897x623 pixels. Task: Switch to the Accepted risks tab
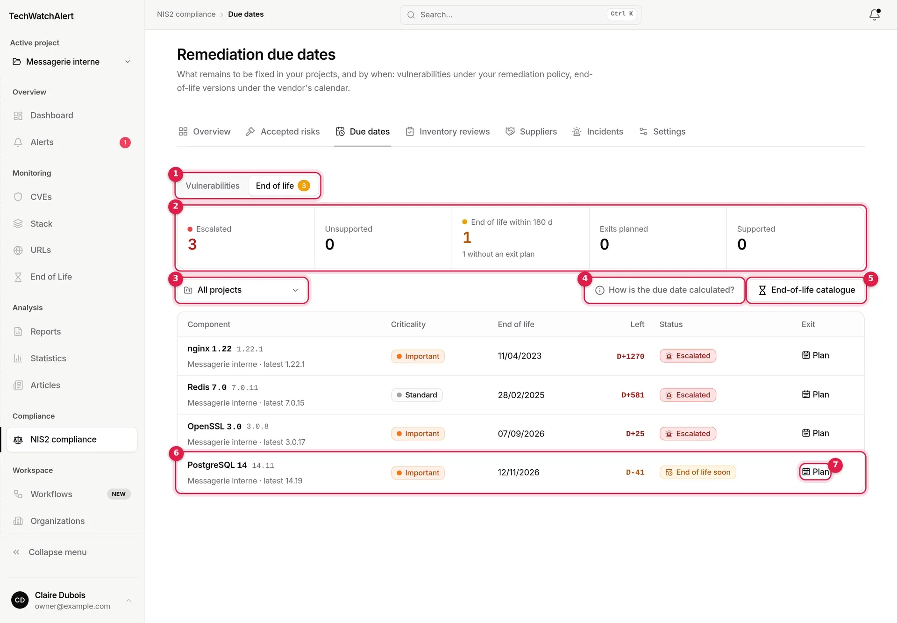[283, 131]
